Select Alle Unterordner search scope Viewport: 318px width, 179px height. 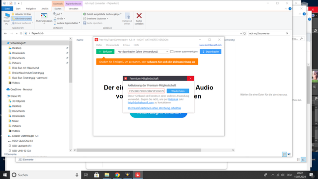click(x=21, y=18)
